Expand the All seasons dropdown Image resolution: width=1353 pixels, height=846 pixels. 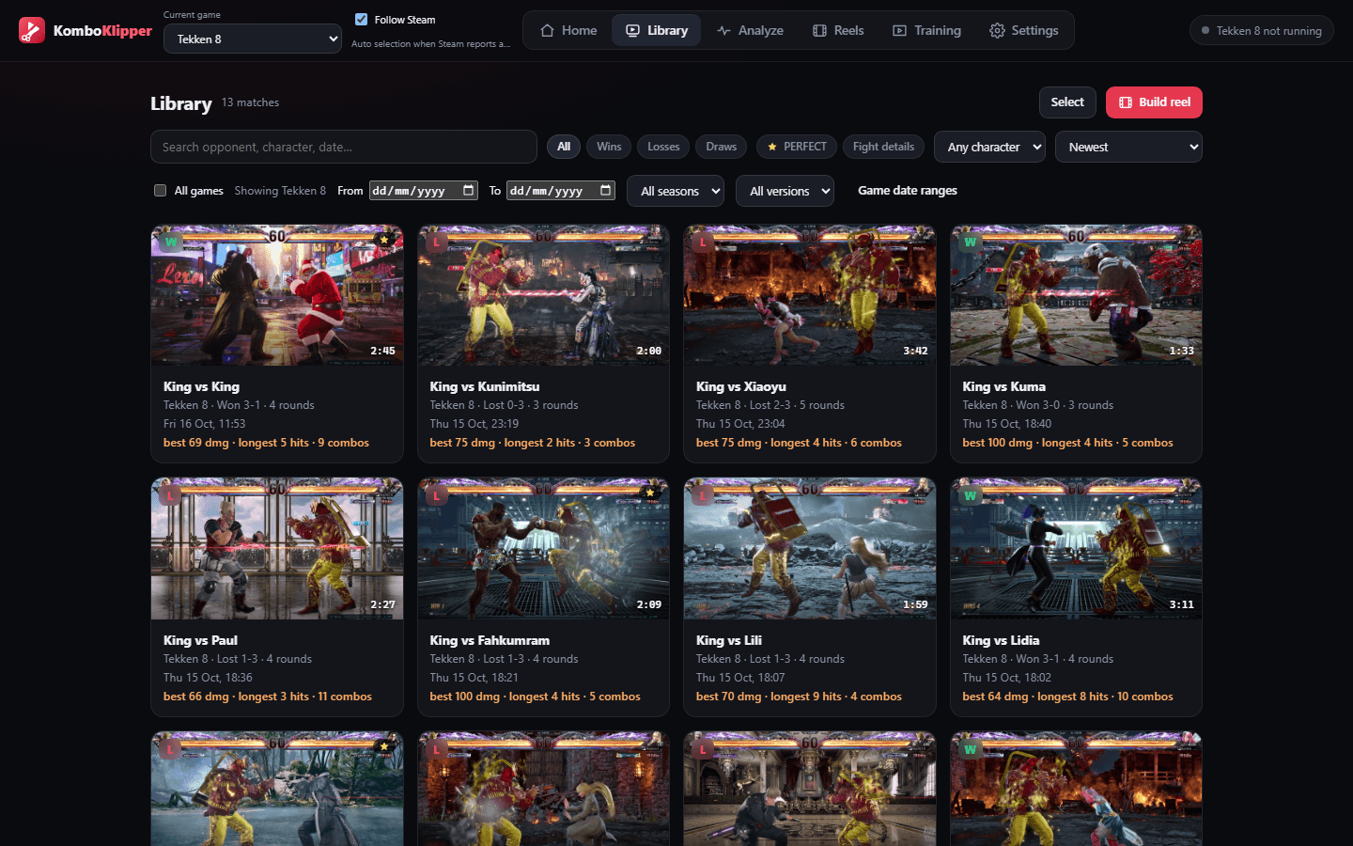click(x=676, y=191)
